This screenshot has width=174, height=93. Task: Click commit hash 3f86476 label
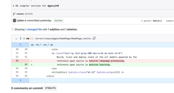[50, 88]
